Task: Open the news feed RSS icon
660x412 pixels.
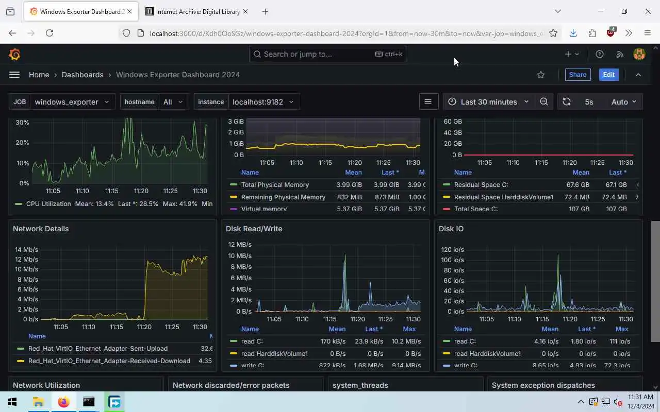Action: (620, 54)
